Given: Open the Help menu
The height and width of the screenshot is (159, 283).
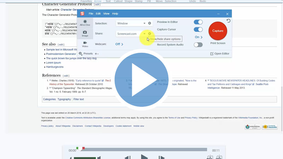Looking at the screenshot, I should (115, 14).
